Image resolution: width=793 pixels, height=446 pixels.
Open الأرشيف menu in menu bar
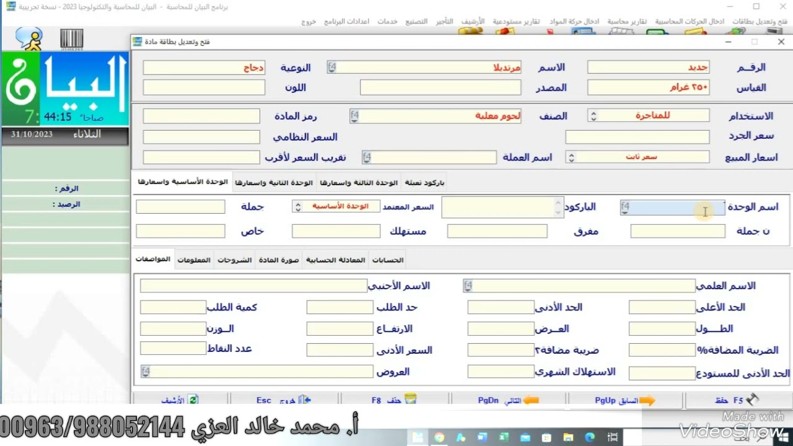[x=473, y=21]
